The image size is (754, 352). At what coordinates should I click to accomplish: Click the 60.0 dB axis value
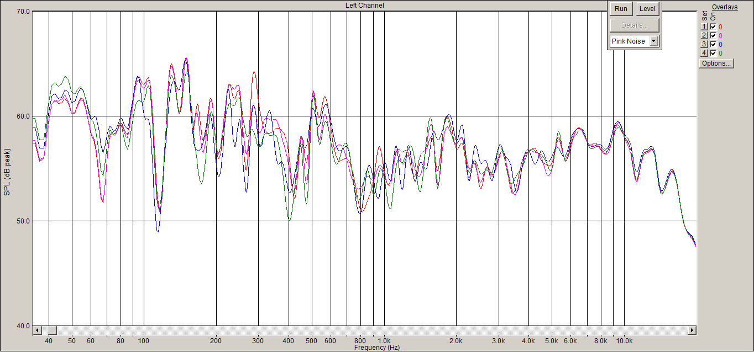(x=23, y=116)
